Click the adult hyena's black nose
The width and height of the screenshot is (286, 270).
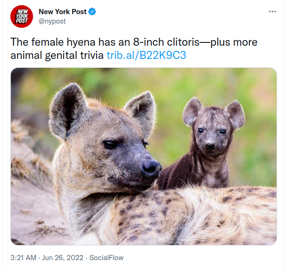pos(151,169)
